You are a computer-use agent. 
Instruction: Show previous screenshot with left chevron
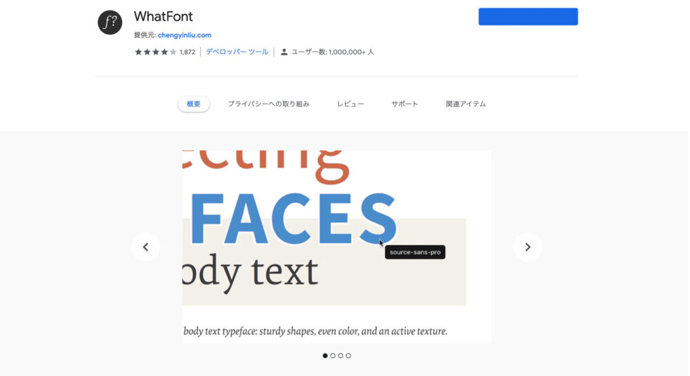pyautogui.click(x=146, y=247)
